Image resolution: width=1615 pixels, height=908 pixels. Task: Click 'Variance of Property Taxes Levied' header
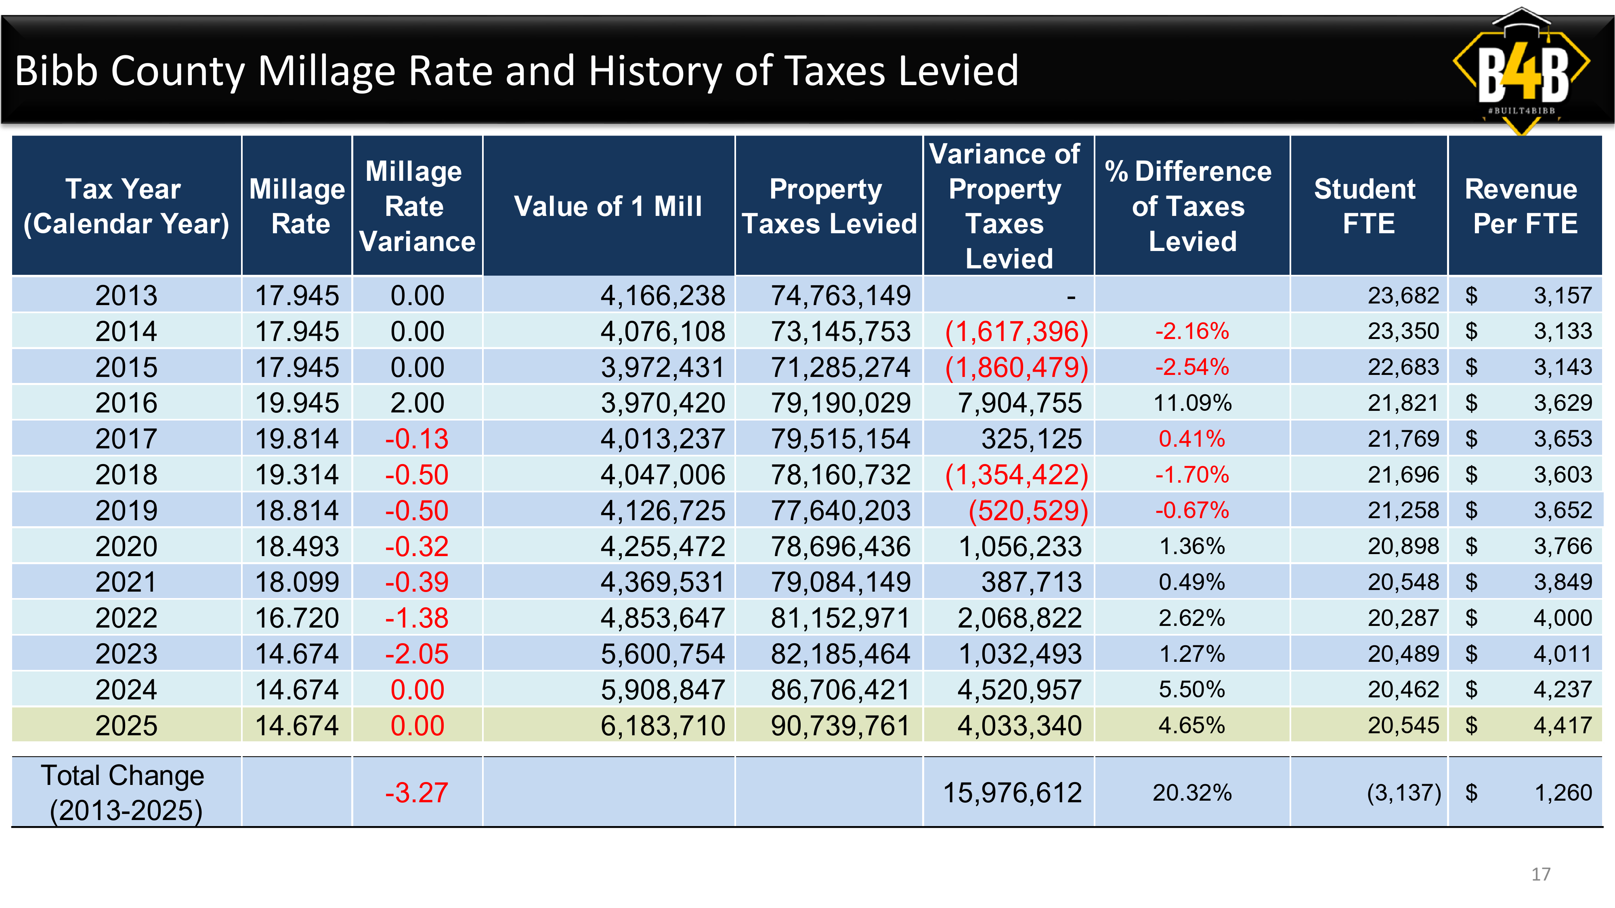[x=1008, y=206]
